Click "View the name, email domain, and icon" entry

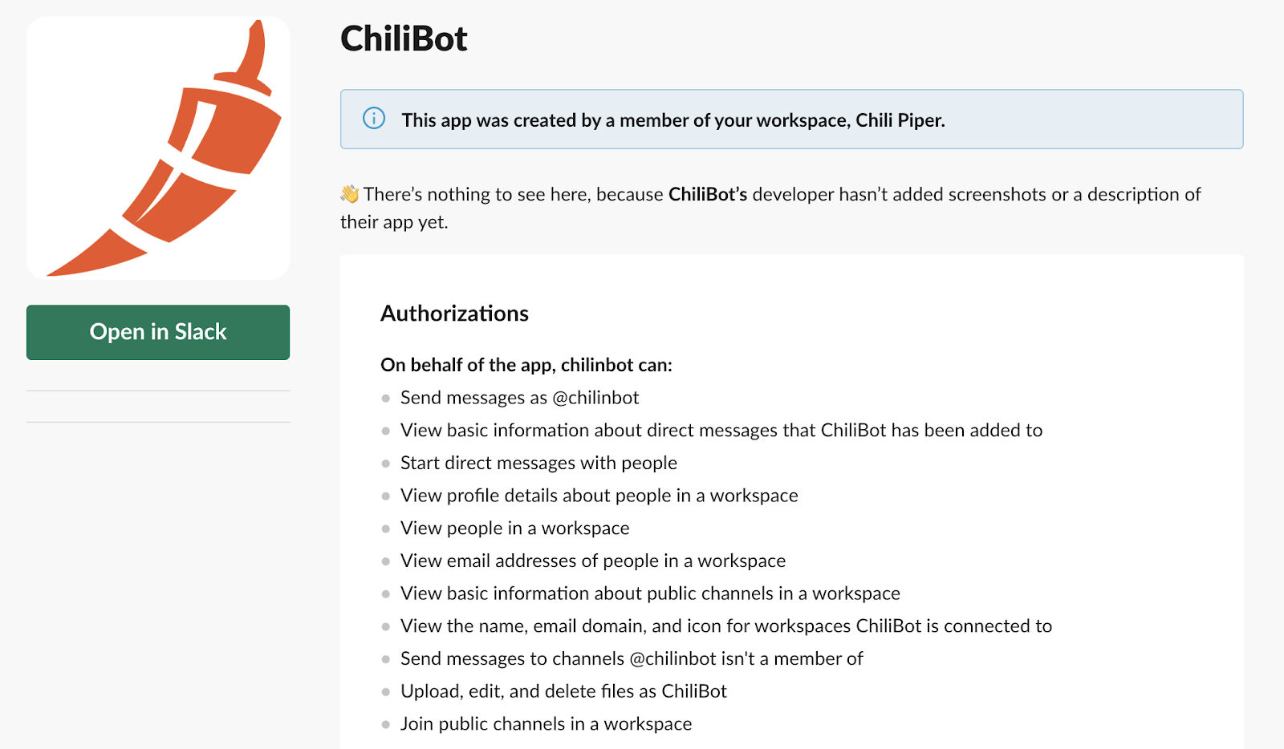tap(726, 626)
